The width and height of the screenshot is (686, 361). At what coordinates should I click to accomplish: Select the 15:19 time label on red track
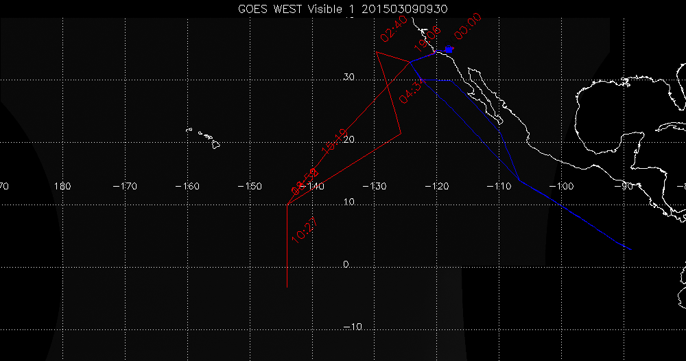pos(334,140)
